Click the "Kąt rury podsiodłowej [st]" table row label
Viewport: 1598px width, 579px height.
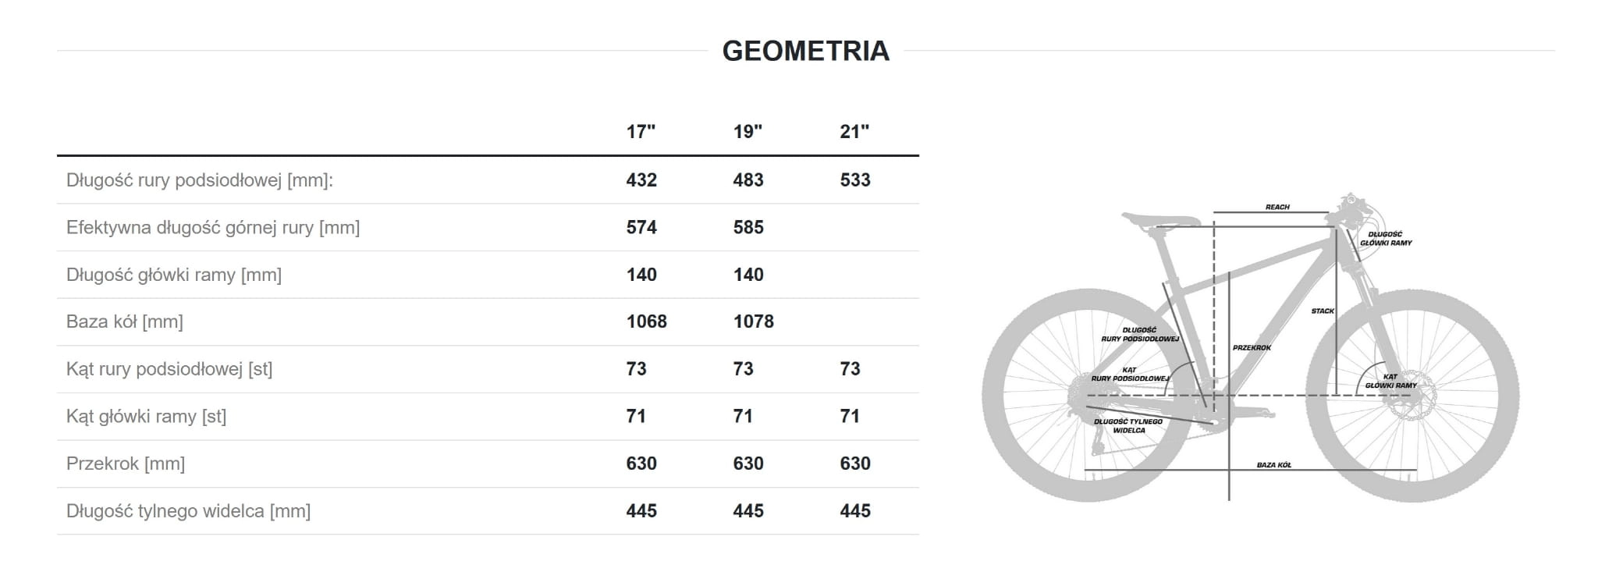point(169,369)
